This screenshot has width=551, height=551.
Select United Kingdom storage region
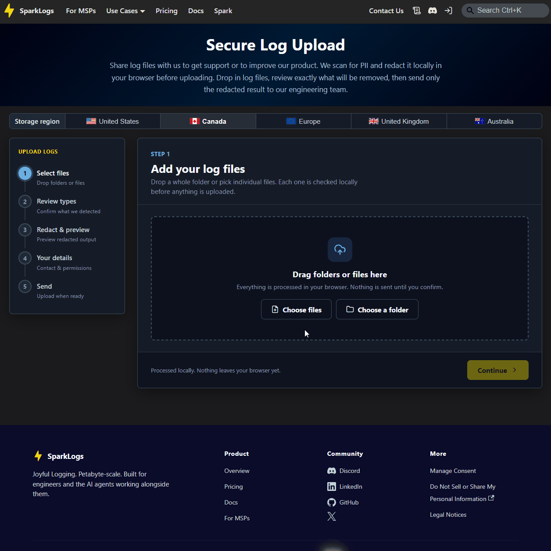pos(399,121)
